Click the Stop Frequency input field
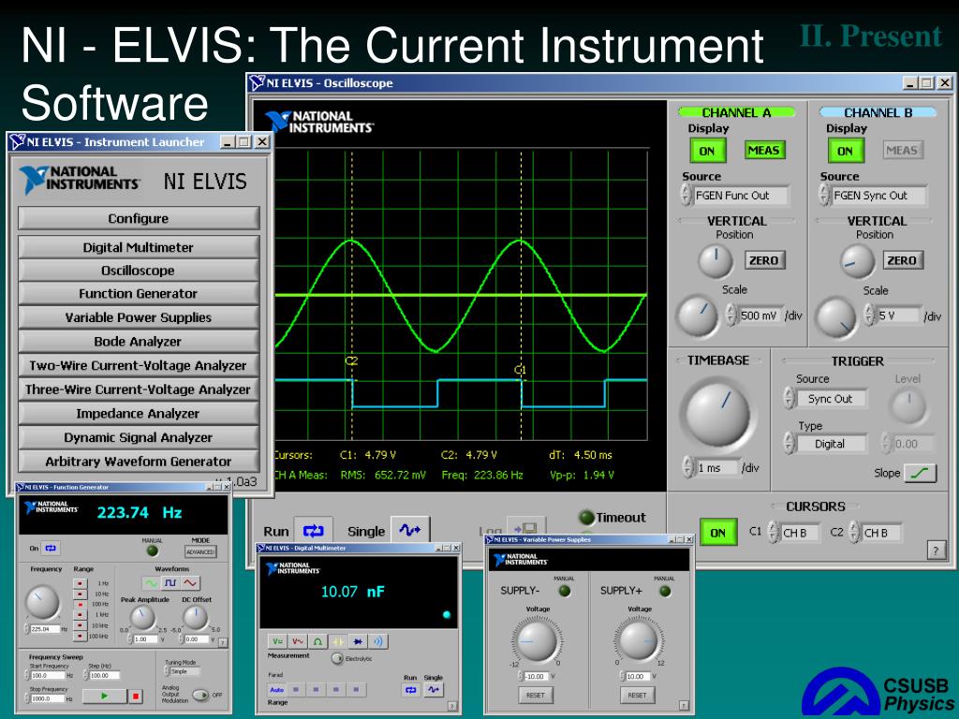959x719 pixels. tap(48, 698)
